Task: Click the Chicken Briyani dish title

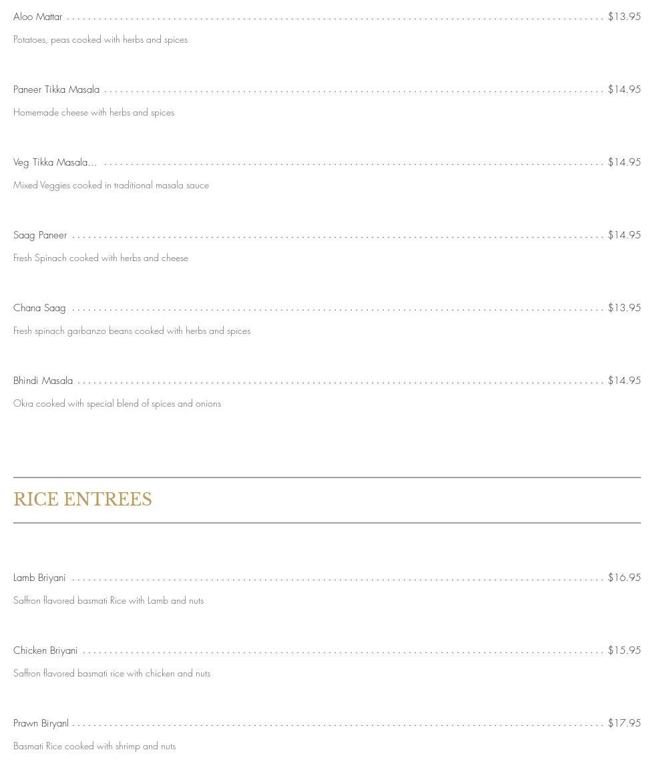Action: pos(45,650)
